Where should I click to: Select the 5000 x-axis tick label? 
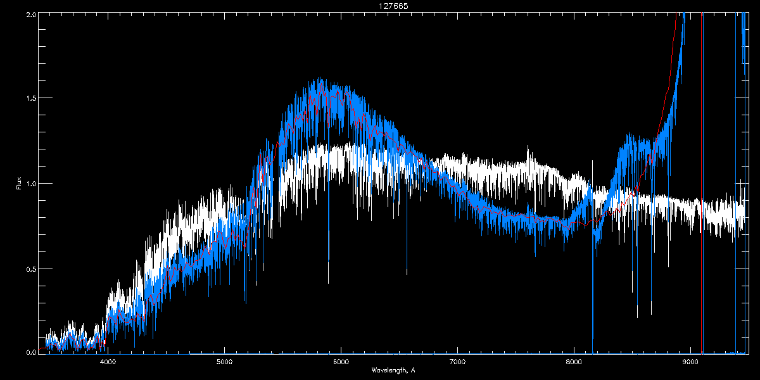[225, 362]
